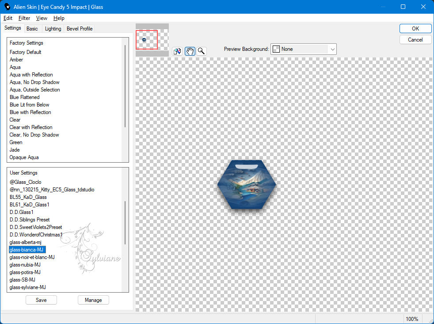The width and height of the screenshot is (434, 324).
Task: Select Blue with Reflection preset
Action: (x=30, y=112)
